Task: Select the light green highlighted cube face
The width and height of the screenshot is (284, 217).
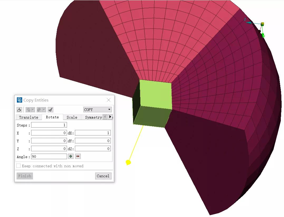Action: [156, 94]
